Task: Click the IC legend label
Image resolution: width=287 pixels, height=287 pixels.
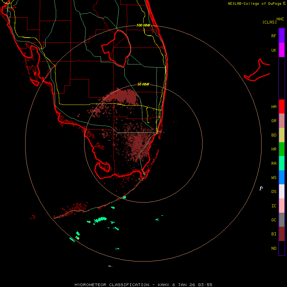Action: click(x=274, y=206)
